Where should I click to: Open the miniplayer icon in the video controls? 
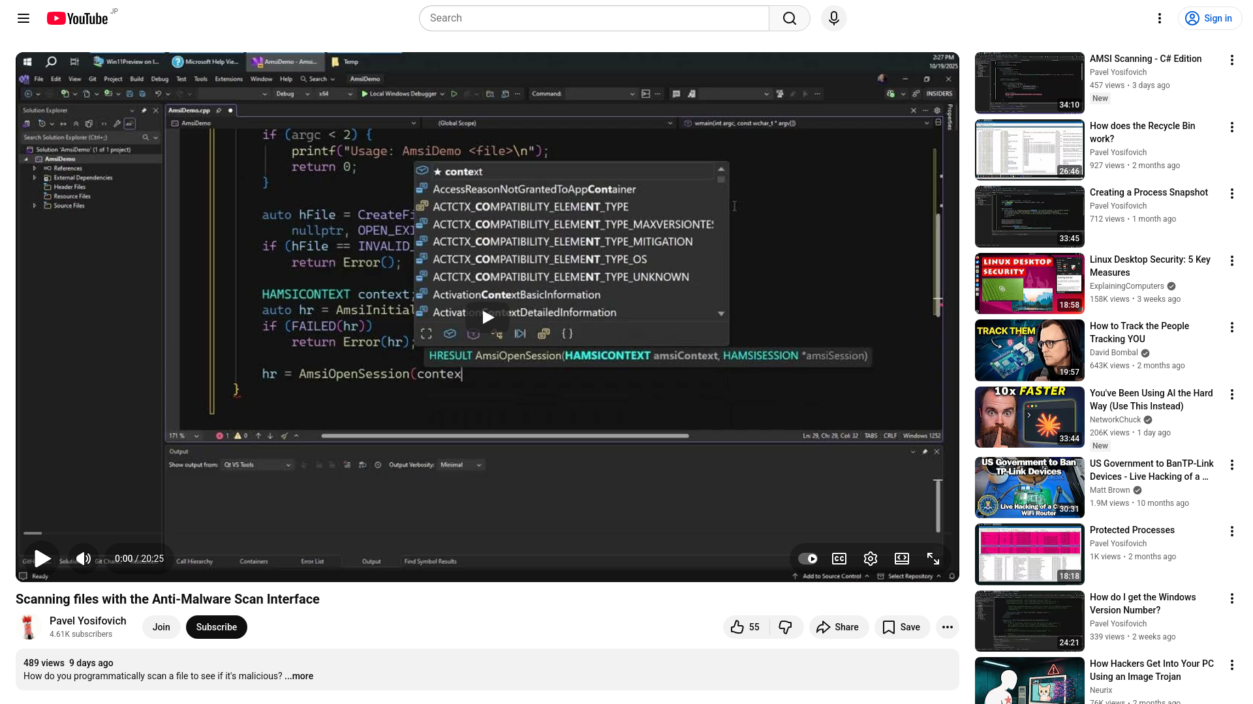tap(901, 559)
